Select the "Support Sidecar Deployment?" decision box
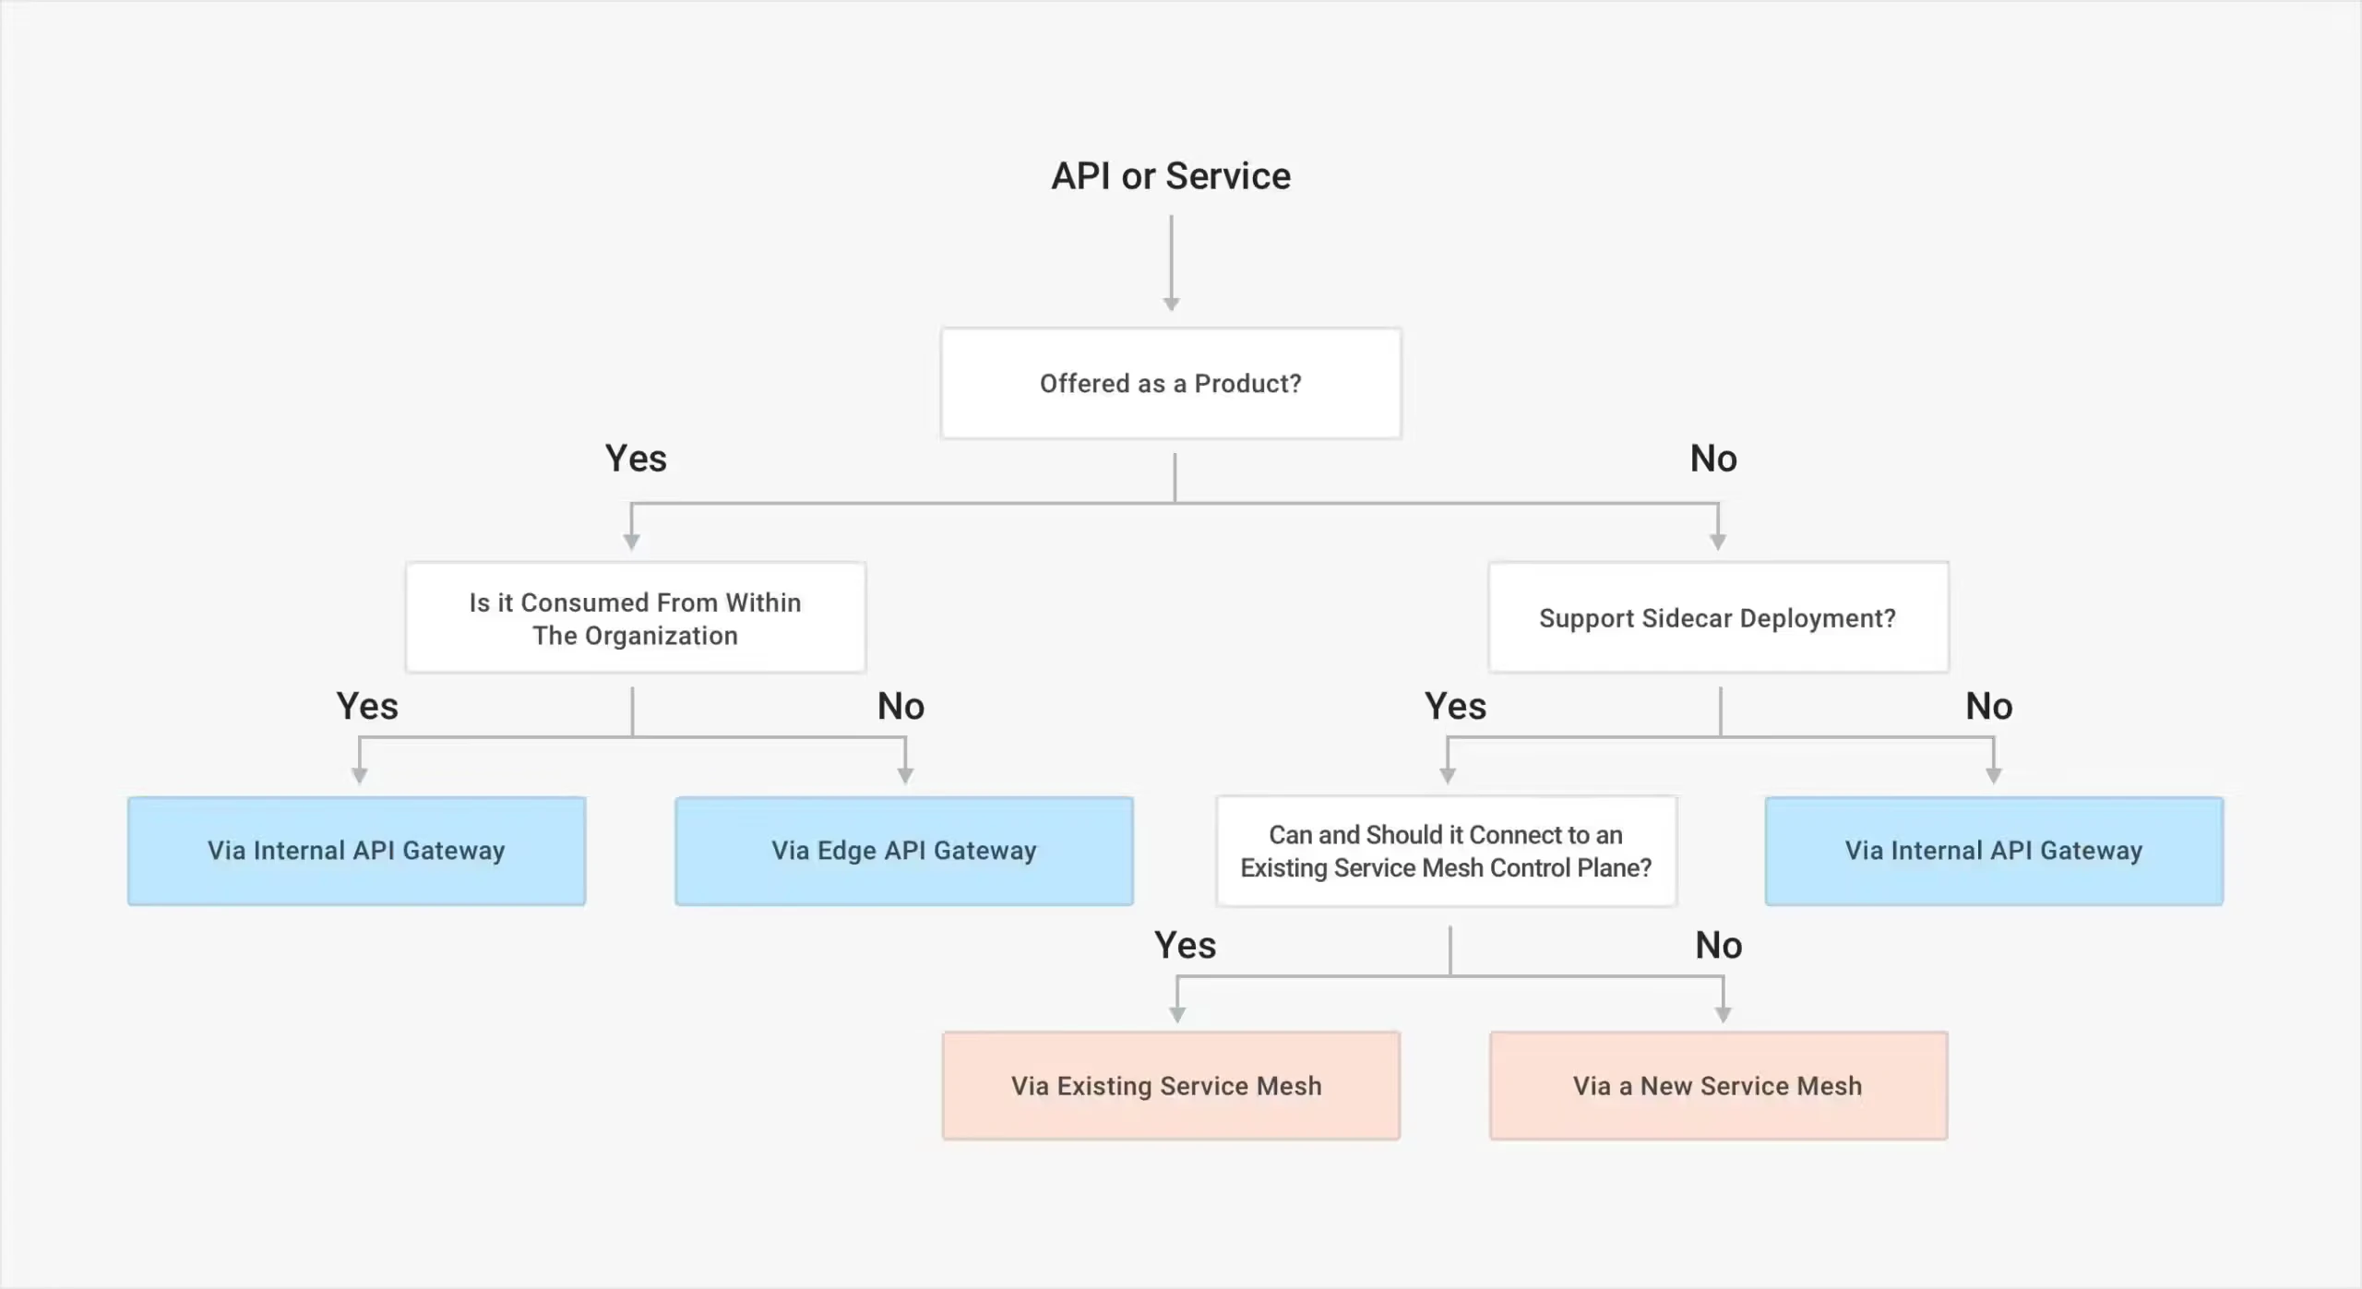 pos(1718,618)
